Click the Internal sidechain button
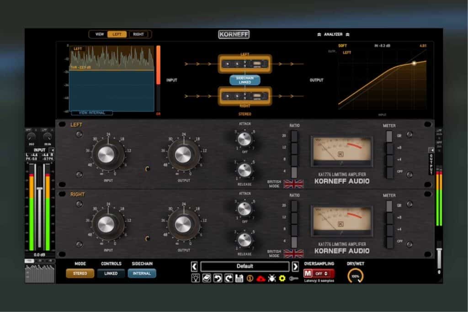Screen dimensions: 468x312 click(x=142, y=273)
